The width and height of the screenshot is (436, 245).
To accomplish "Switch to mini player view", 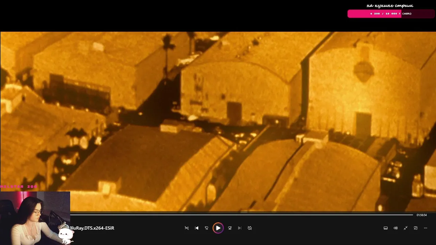I will pyautogui.click(x=416, y=228).
